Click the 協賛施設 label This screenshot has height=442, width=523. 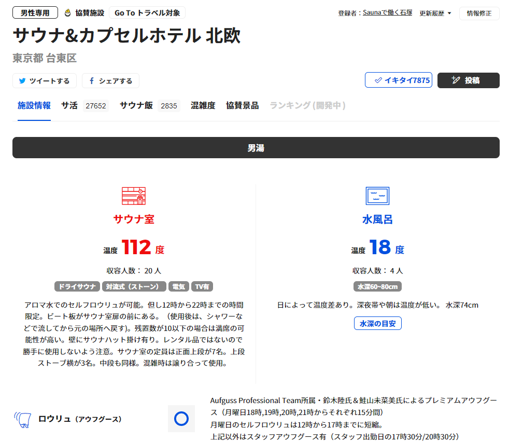click(90, 12)
